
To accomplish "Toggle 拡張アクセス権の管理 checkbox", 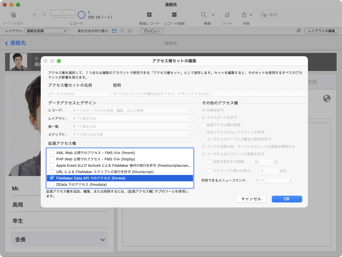I will pyautogui.click(x=203, y=125).
